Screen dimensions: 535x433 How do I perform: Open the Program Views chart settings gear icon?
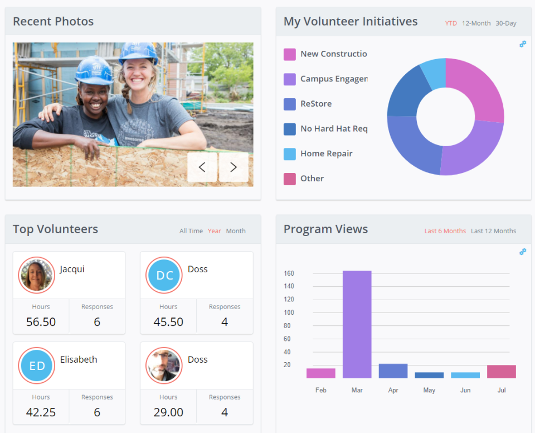(522, 252)
